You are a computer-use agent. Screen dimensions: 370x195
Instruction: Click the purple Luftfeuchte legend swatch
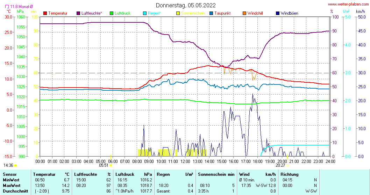pos(78,13)
